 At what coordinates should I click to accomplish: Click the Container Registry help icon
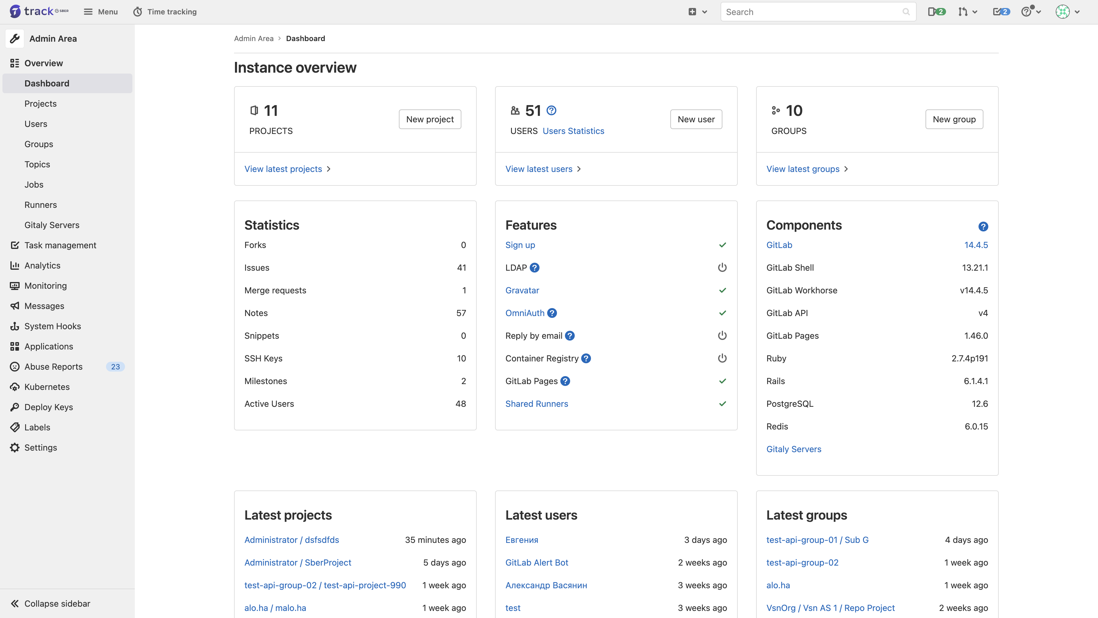pyautogui.click(x=586, y=359)
